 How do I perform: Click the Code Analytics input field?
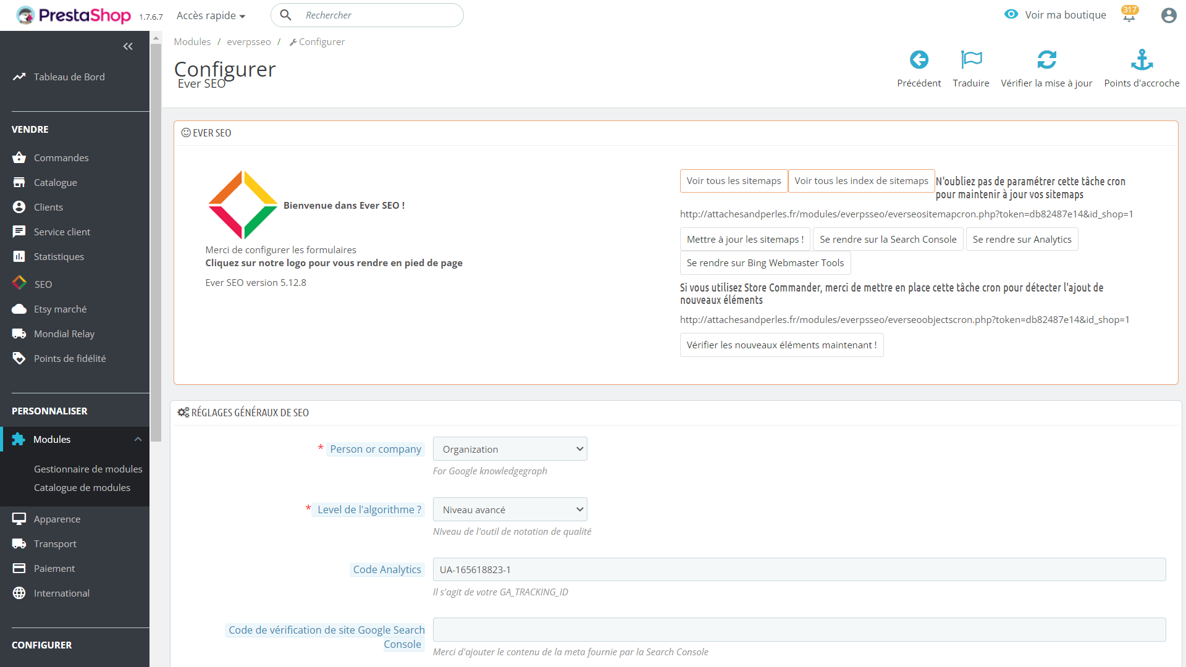pos(799,569)
